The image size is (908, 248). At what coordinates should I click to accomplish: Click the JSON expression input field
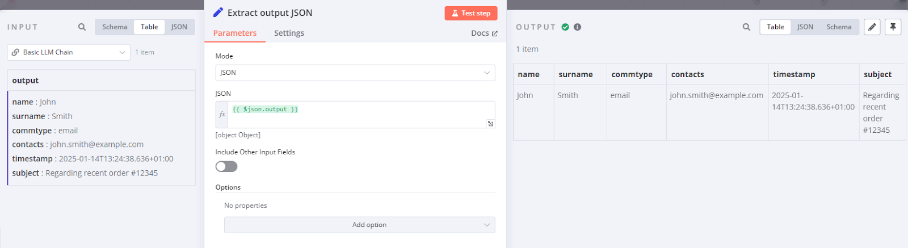point(361,115)
